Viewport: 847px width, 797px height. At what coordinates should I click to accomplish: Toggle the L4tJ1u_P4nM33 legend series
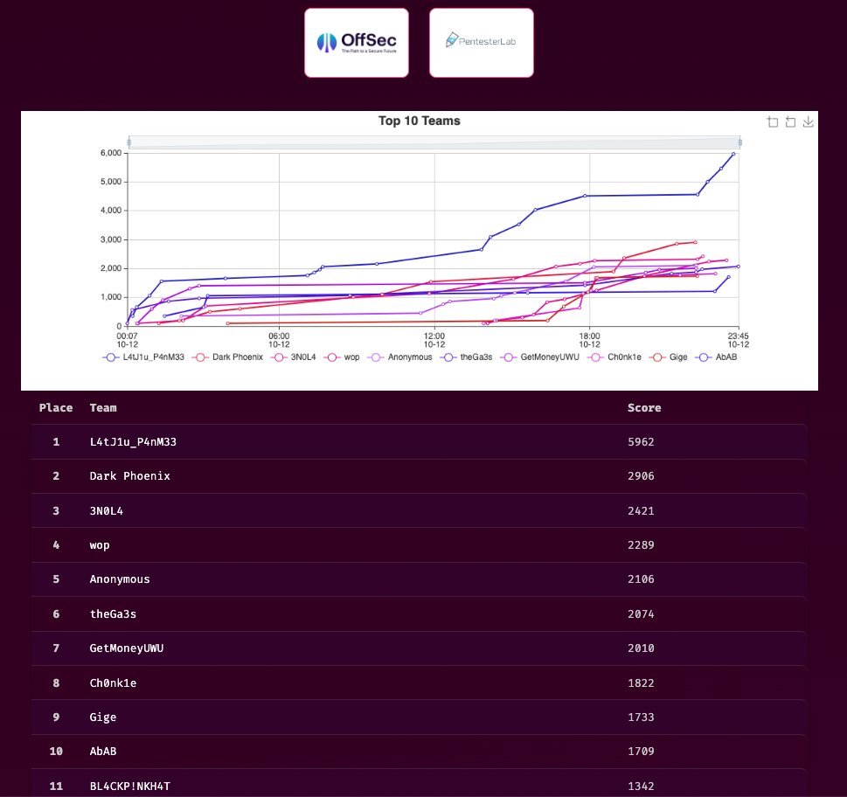(x=145, y=357)
